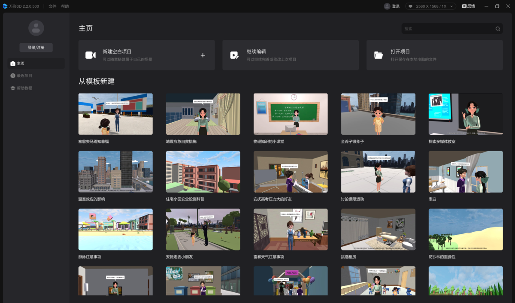Click the 帮助教程 tutorial icon
This screenshot has height=303, width=515.
12,88
